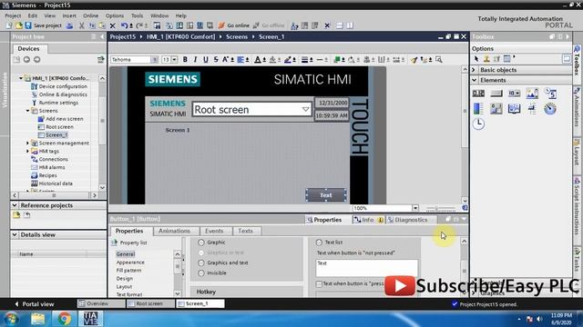The width and height of the screenshot is (583, 327).
Task: Collapse the Details view panel
Action: (x=15, y=234)
